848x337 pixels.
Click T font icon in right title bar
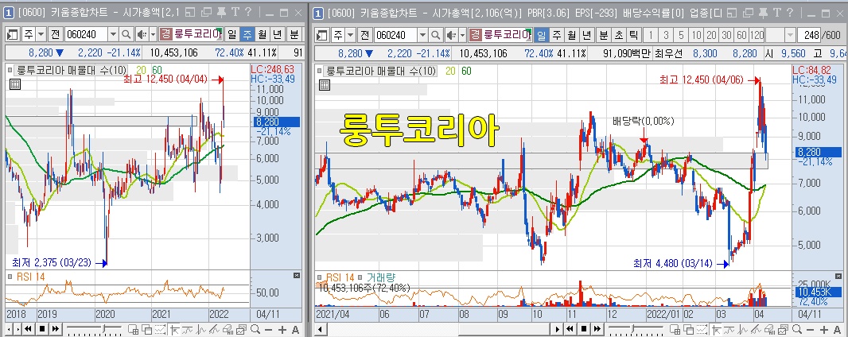[777, 13]
